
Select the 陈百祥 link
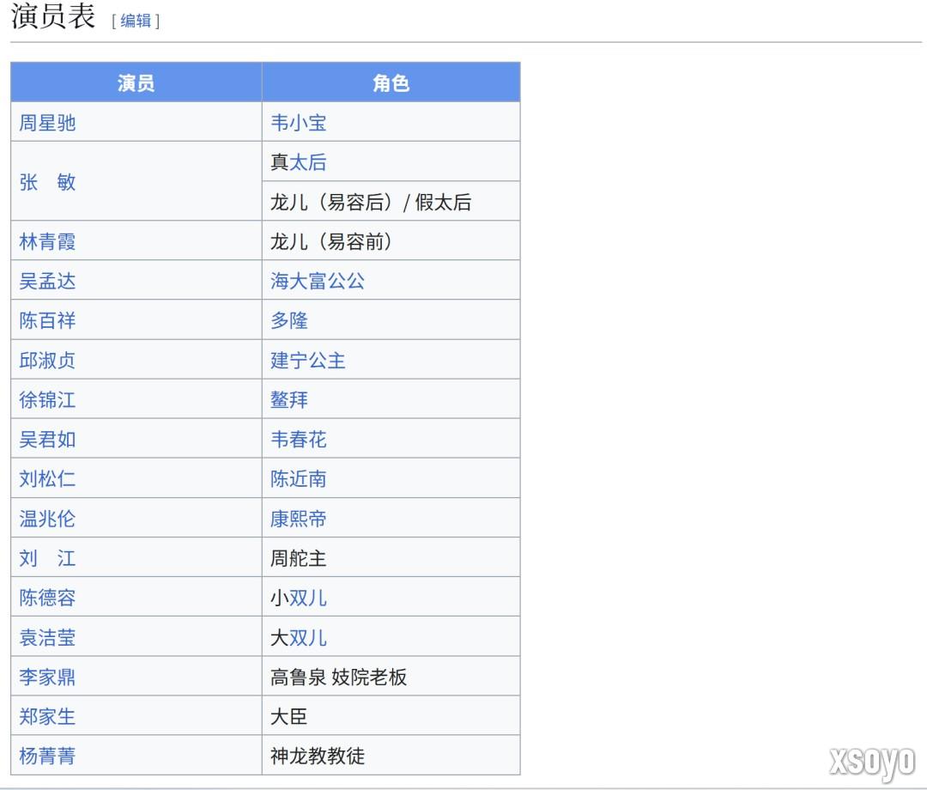click(47, 320)
